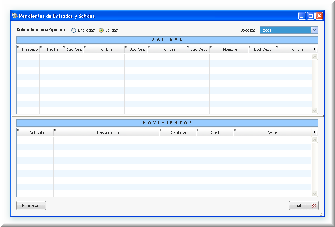Viewport: 335px width, 227px height.
Task: Sort by the Traspaso column header
Action: [x=28, y=49]
